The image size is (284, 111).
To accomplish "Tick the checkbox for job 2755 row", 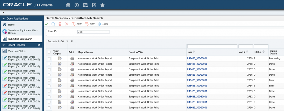I will click(49, 80).
